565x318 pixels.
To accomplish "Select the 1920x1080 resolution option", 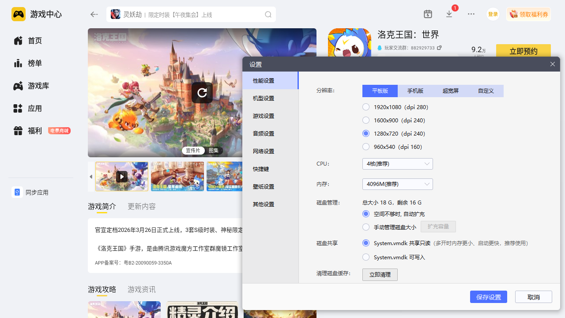I will pyautogui.click(x=366, y=107).
